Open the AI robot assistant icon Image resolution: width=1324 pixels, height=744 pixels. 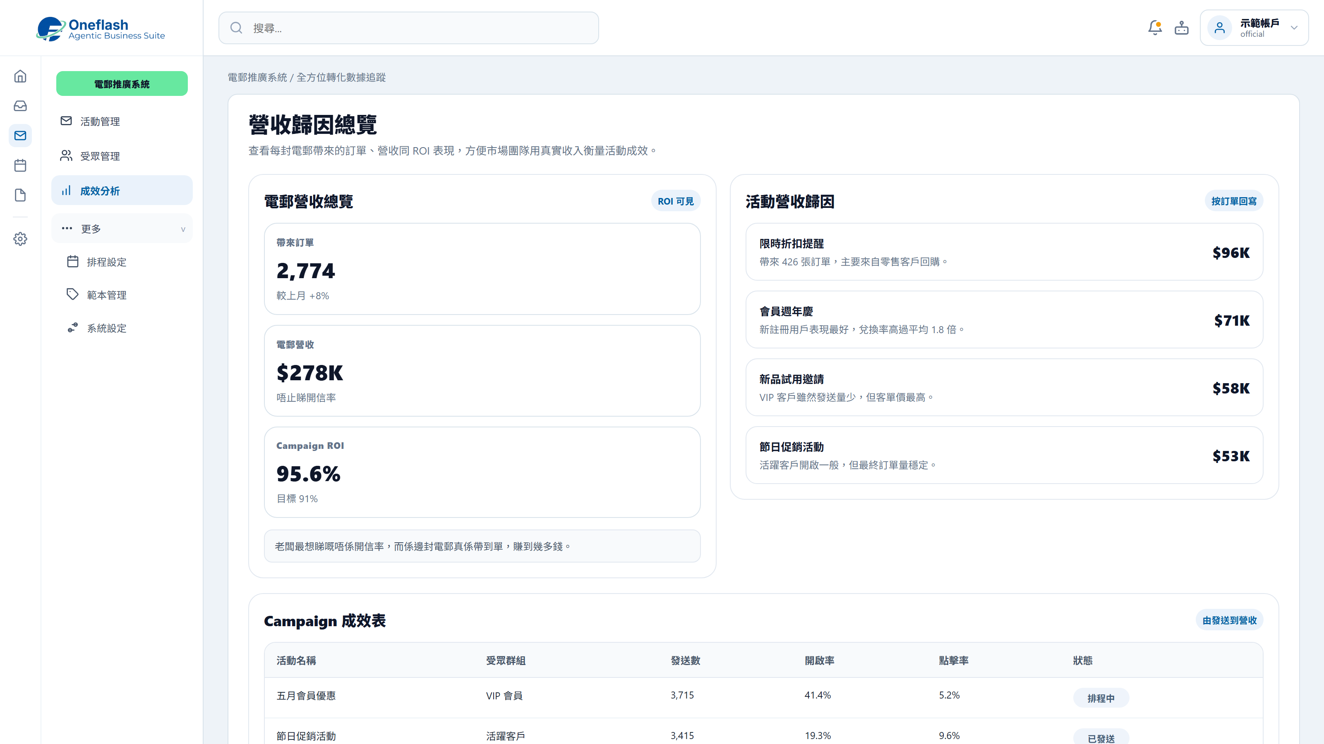1182,28
